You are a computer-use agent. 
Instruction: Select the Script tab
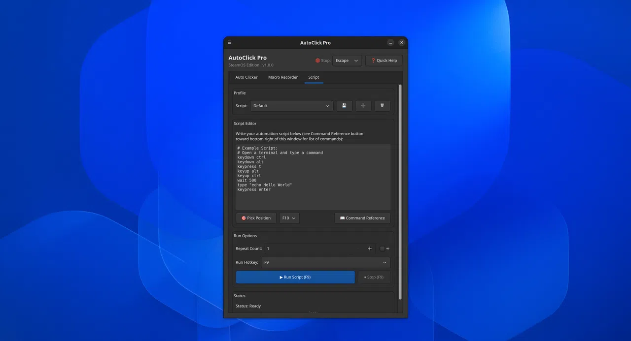(x=314, y=77)
